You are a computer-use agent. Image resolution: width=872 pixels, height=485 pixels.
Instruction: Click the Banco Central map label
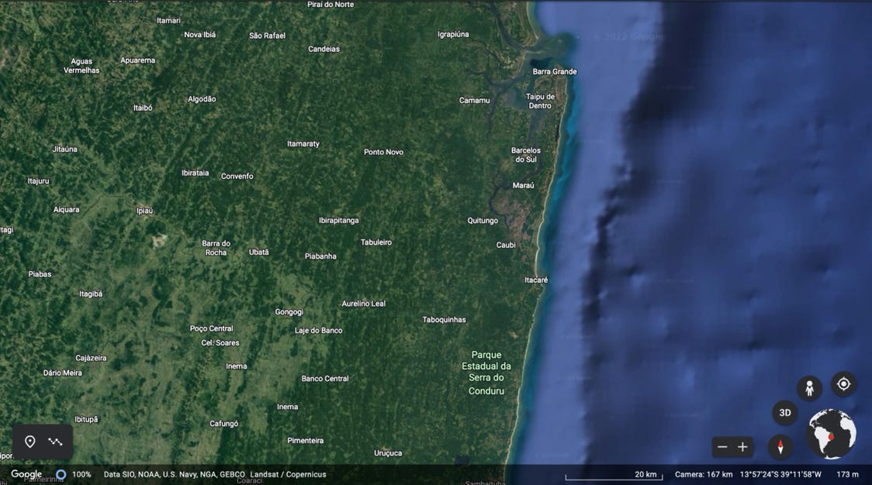tap(325, 379)
